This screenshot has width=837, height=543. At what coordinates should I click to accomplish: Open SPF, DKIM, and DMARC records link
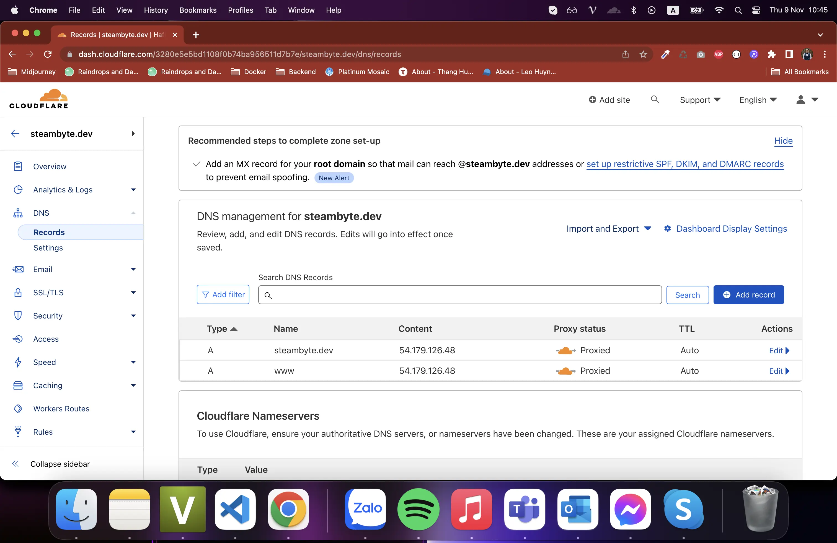tap(685, 164)
